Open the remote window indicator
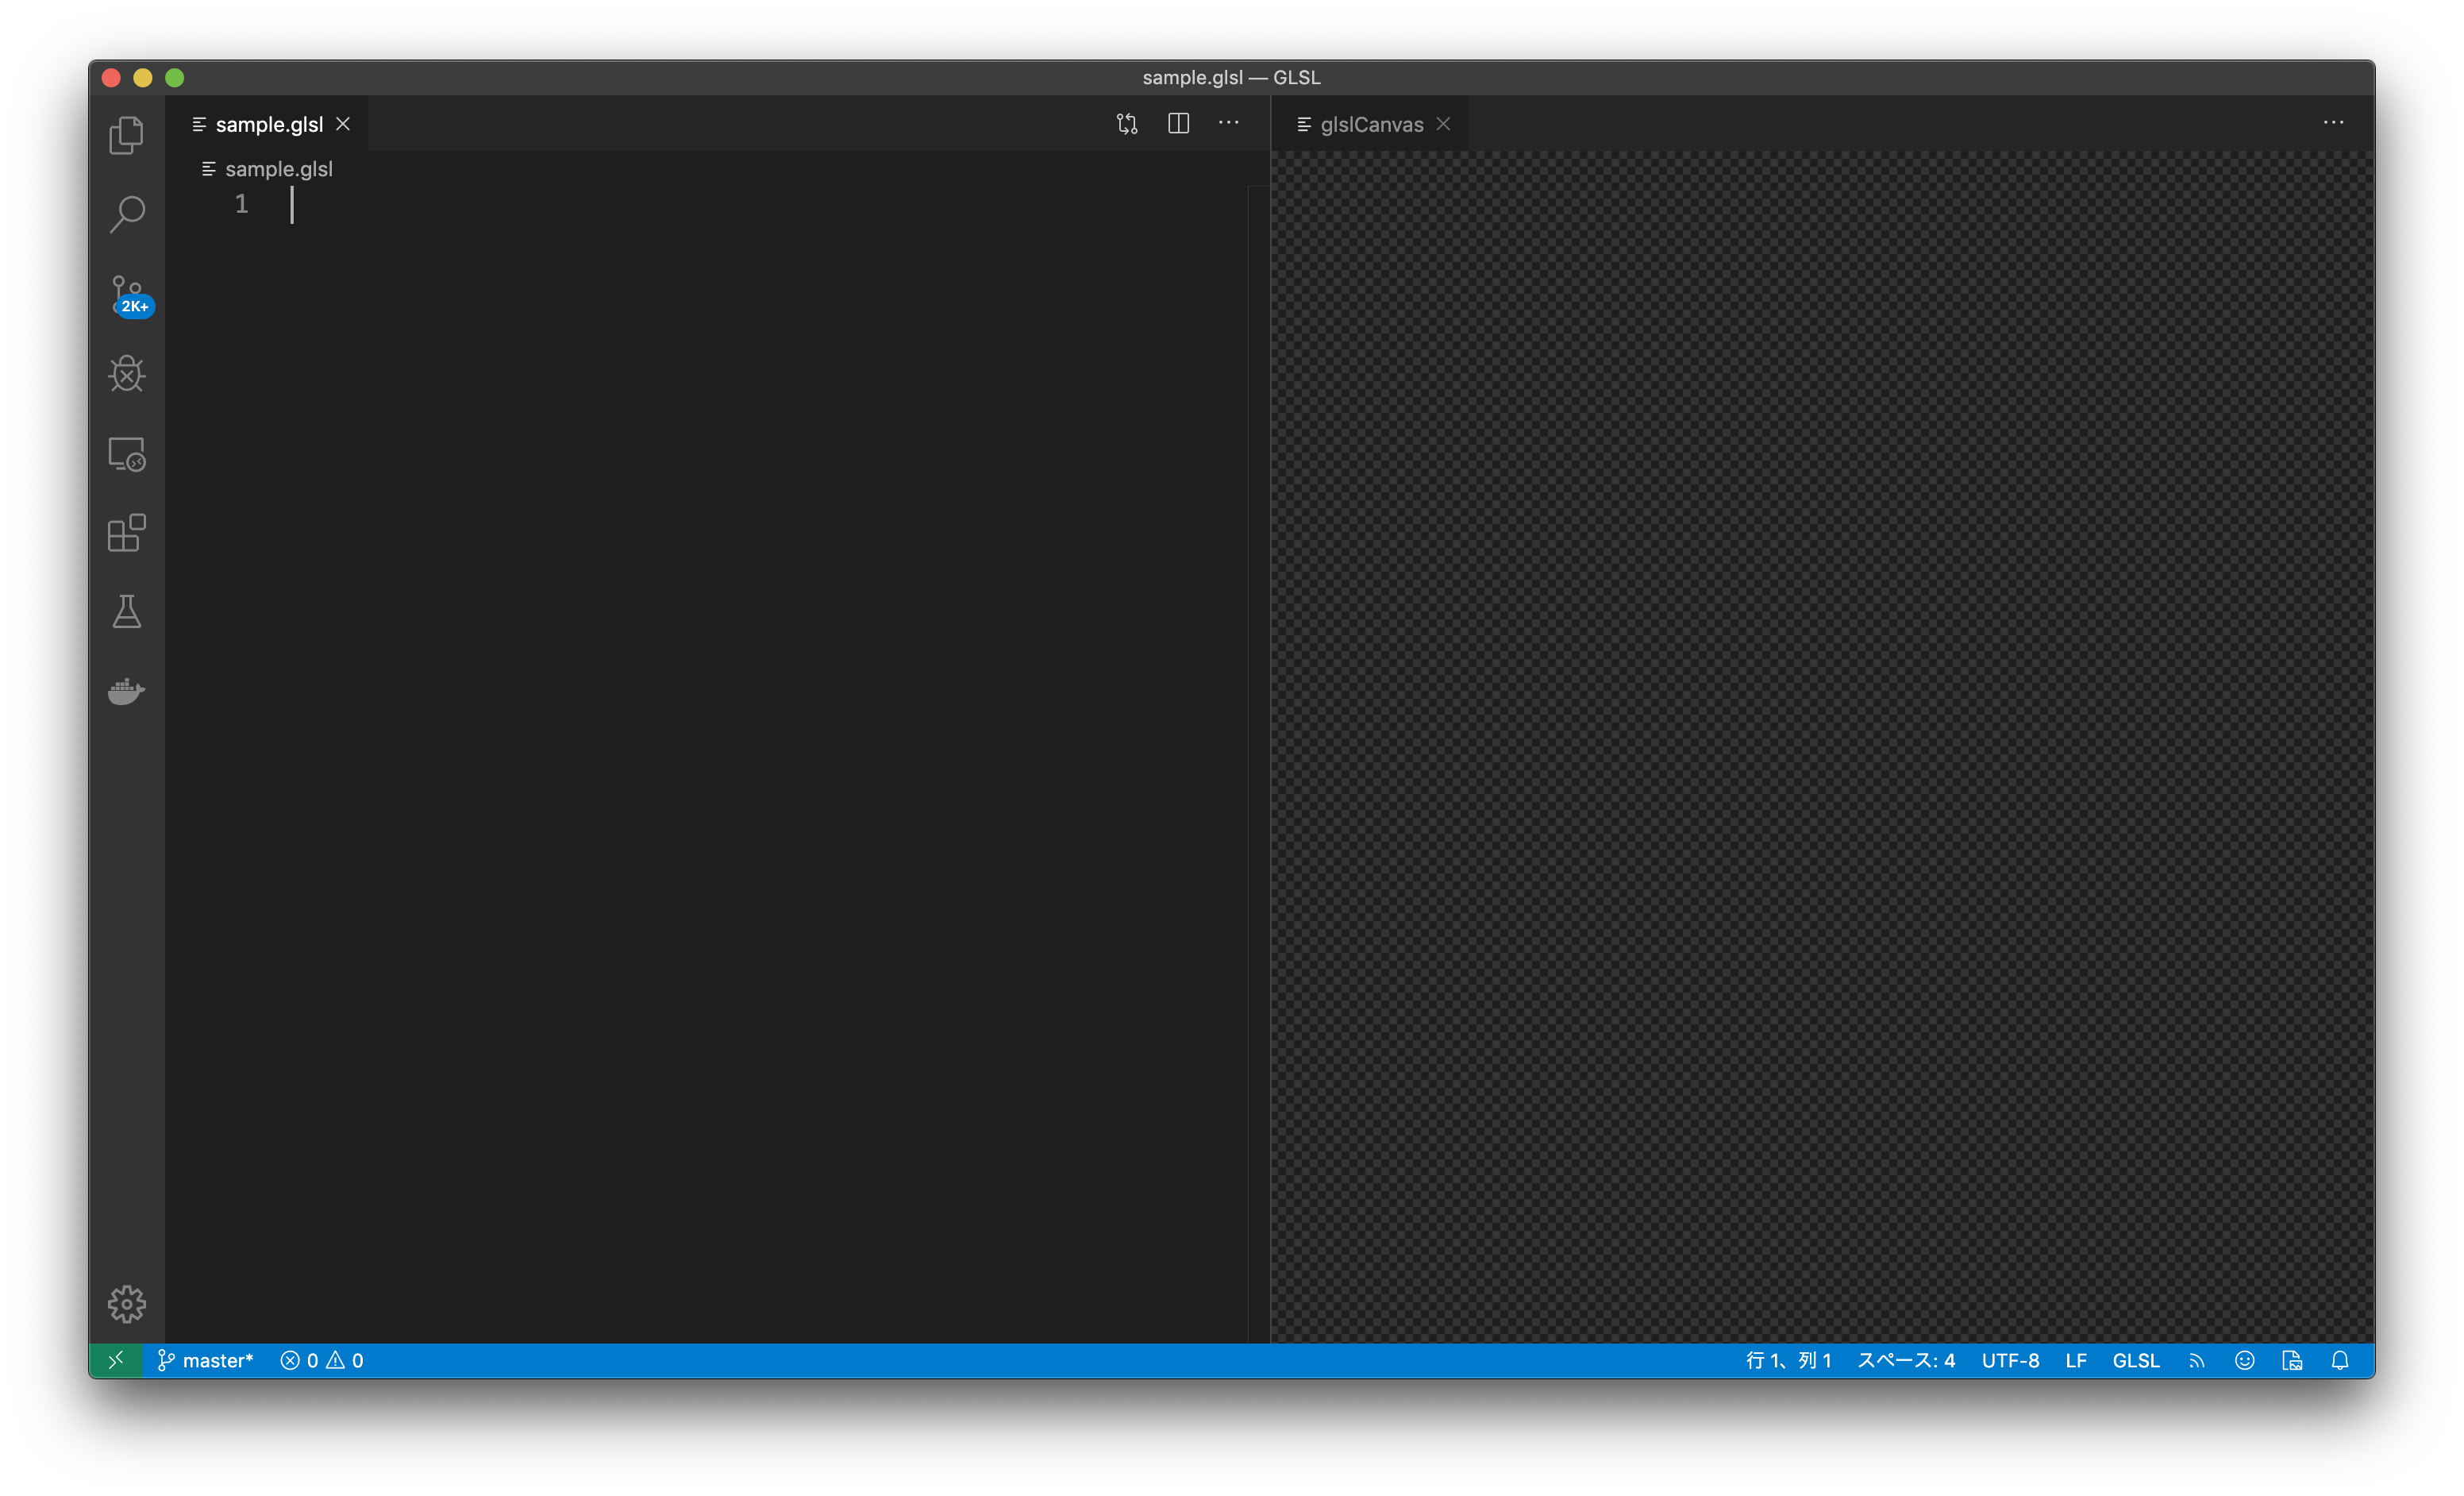This screenshot has width=2464, height=1496. pos(116,1360)
